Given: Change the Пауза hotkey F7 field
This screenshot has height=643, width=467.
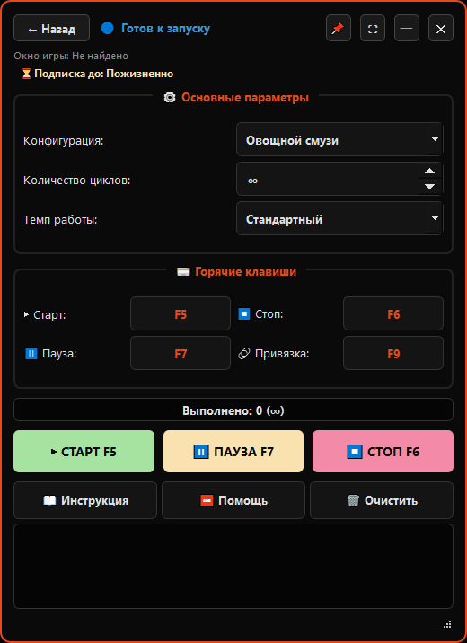Looking at the screenshot, I should pyautogui.click(x=181, y=353).
